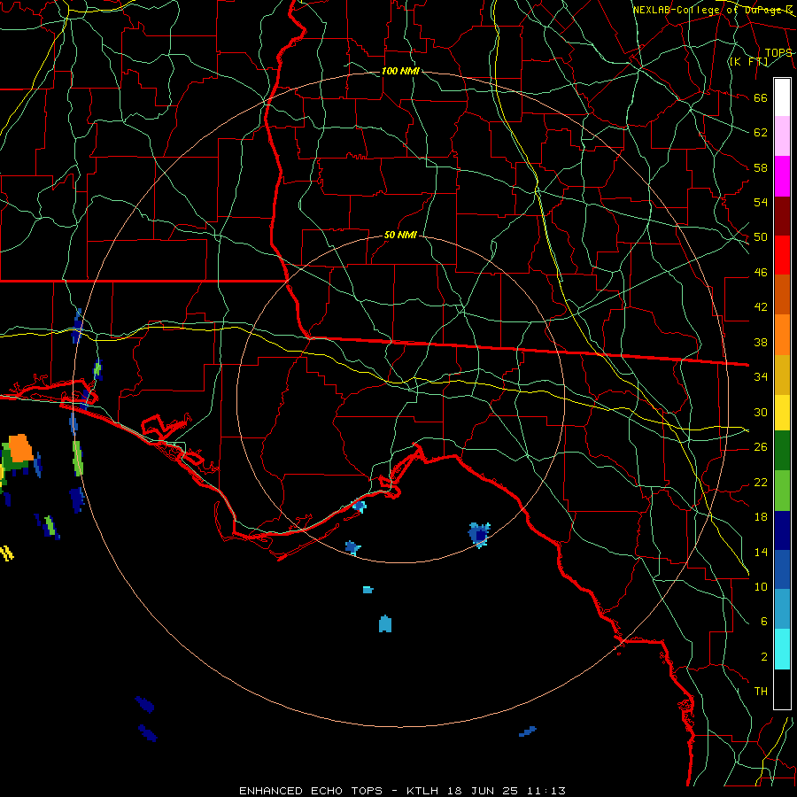This screenshot has width=797, height=797.
Task: Click the legend value 42
Action: click(761, 306)
